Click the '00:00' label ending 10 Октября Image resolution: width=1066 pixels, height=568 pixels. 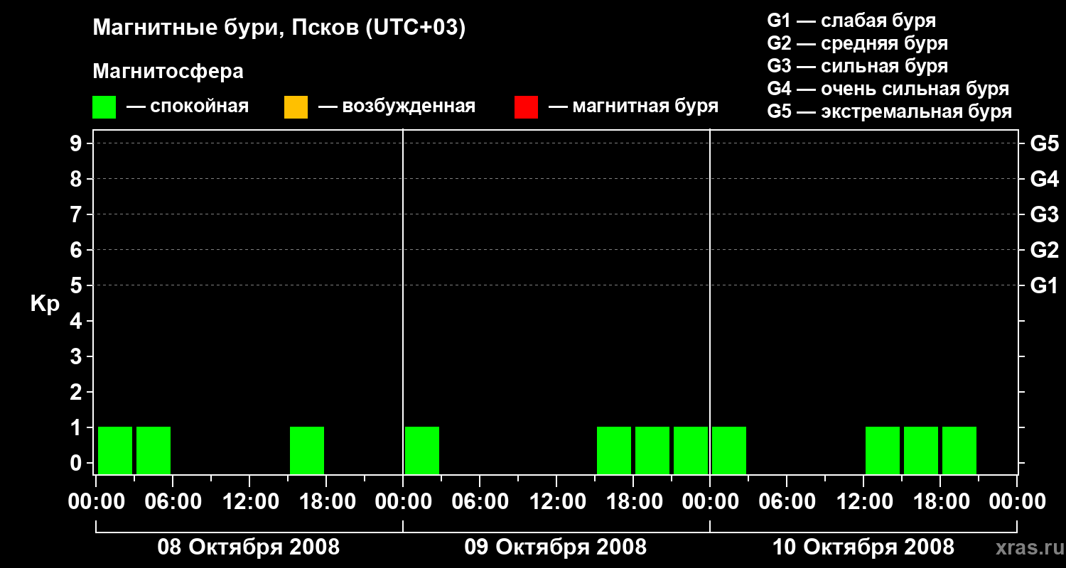tap(1017, 502)
